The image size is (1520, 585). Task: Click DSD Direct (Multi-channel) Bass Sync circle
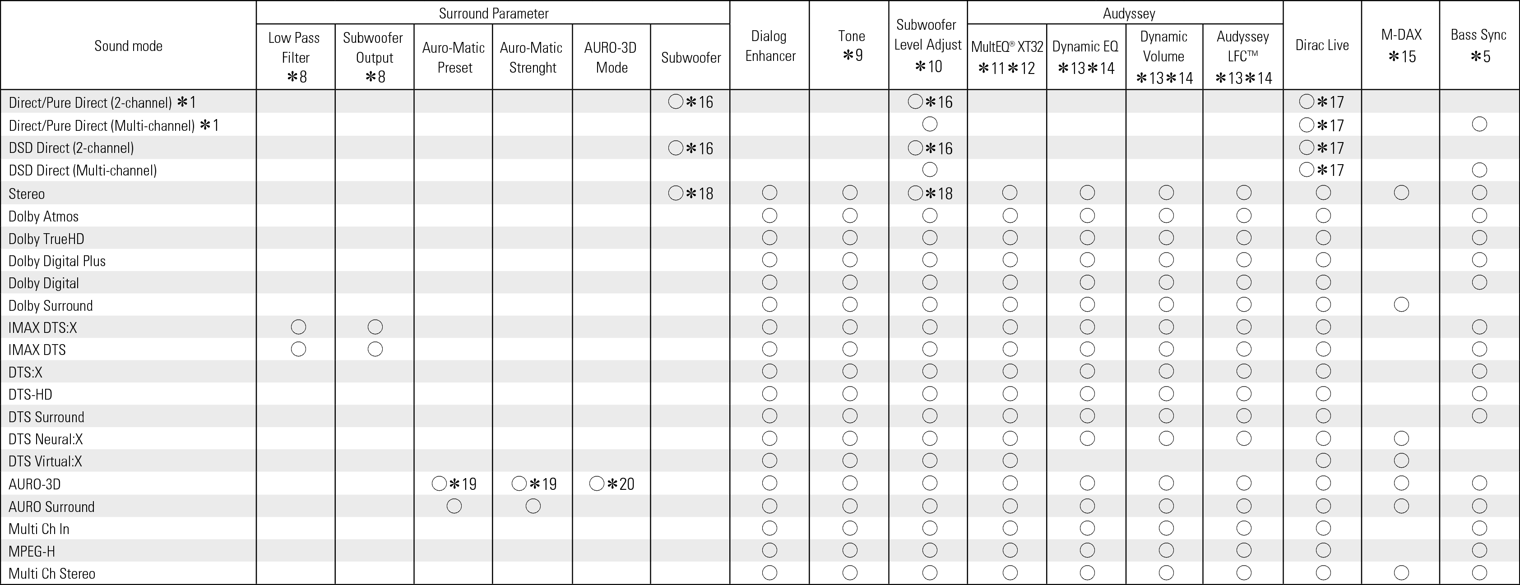(1479, 170)
